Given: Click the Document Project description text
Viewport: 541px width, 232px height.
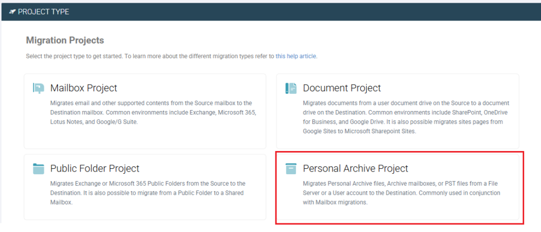Looking at the screenshot, I should 397,117.
